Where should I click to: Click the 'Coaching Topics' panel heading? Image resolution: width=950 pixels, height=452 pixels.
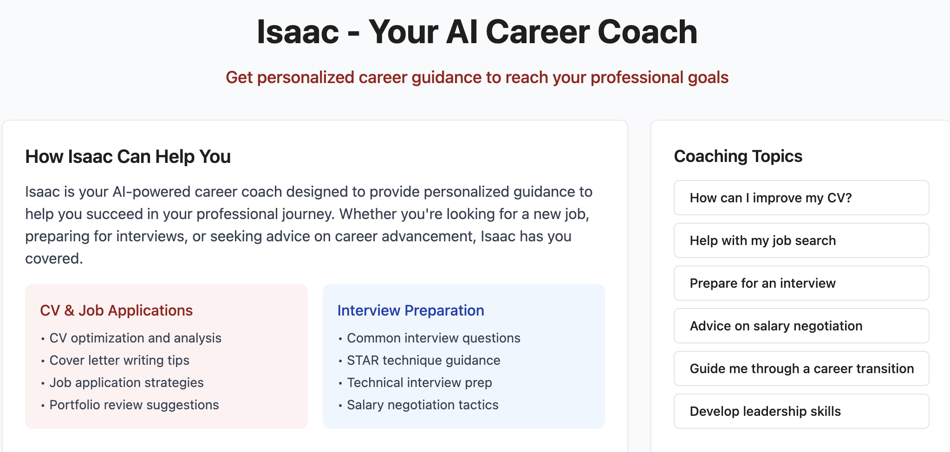pos(738,156)
